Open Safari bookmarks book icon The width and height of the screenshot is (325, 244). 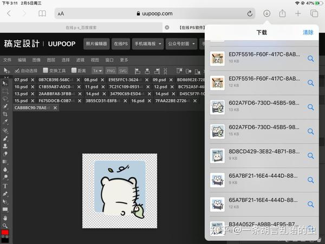(42, 14)
